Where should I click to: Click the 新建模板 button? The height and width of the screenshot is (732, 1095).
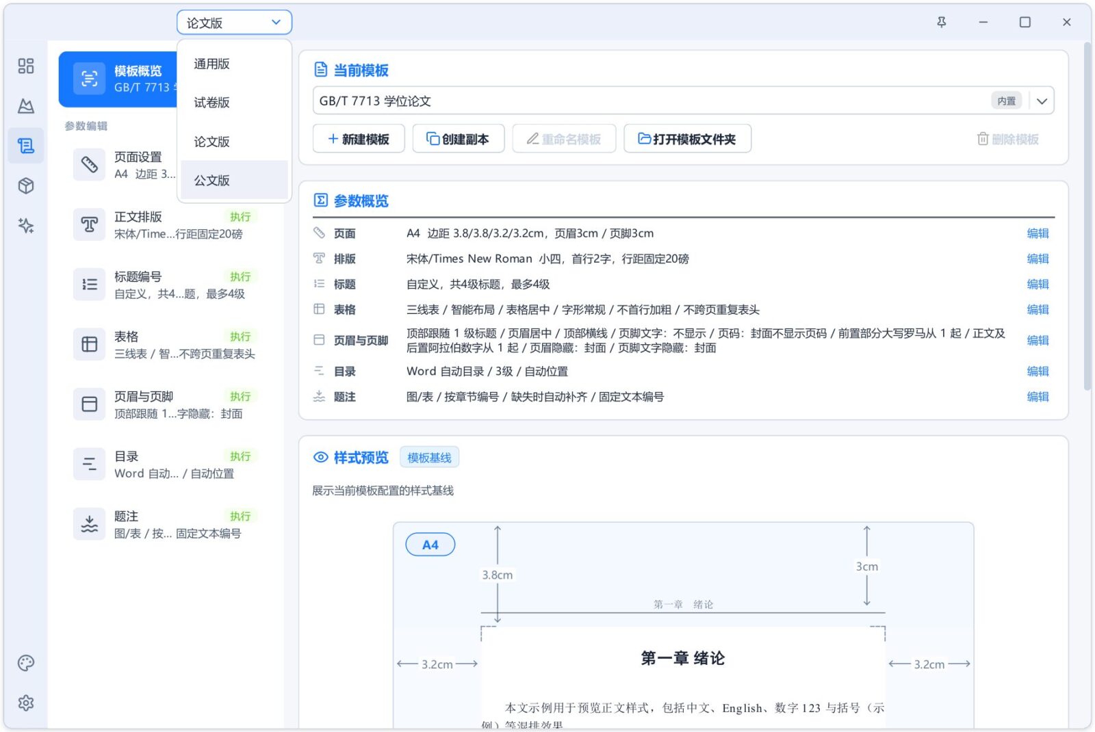359,139
